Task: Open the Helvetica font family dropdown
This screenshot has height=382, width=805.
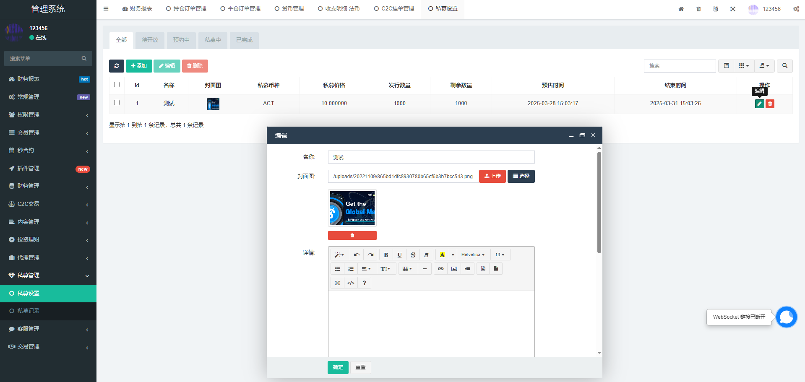Action: coord(472,255)
